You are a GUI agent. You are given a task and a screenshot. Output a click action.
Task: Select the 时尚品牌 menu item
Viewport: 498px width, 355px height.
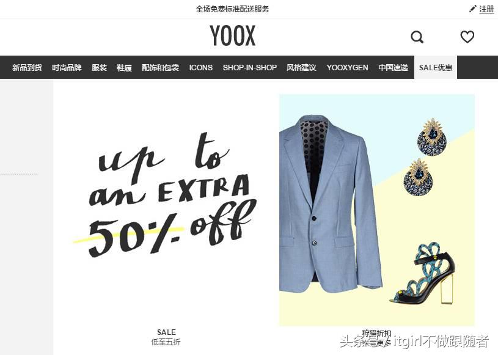click(67, 68)
